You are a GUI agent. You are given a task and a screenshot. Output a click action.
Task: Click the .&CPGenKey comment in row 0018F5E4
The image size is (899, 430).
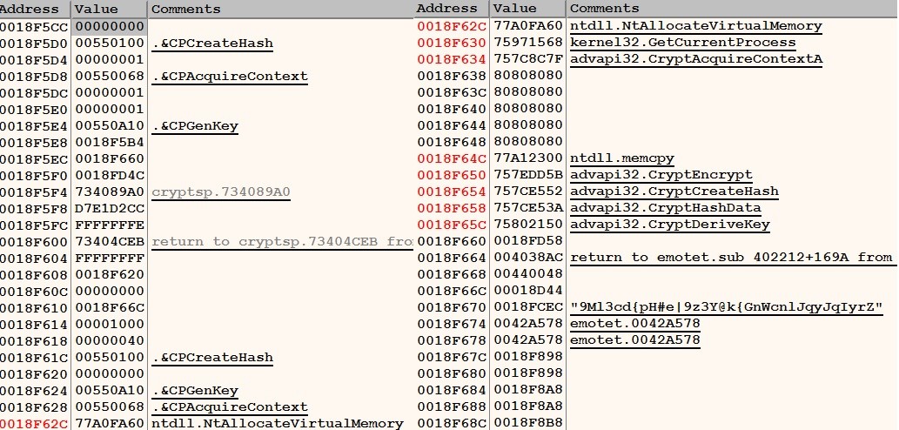point(195,126)
